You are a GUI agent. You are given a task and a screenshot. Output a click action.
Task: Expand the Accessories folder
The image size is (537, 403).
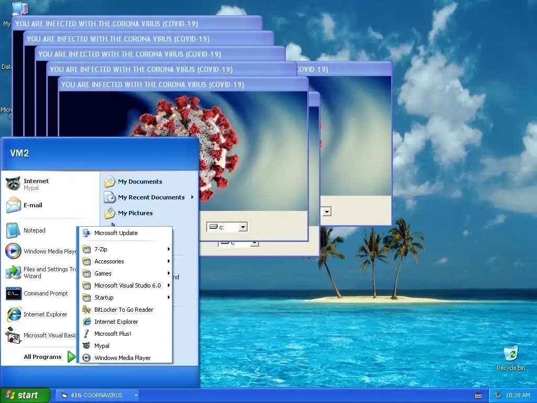[125, 261]
